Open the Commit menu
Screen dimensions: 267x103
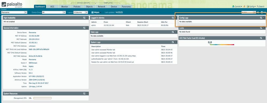(237, 6)
